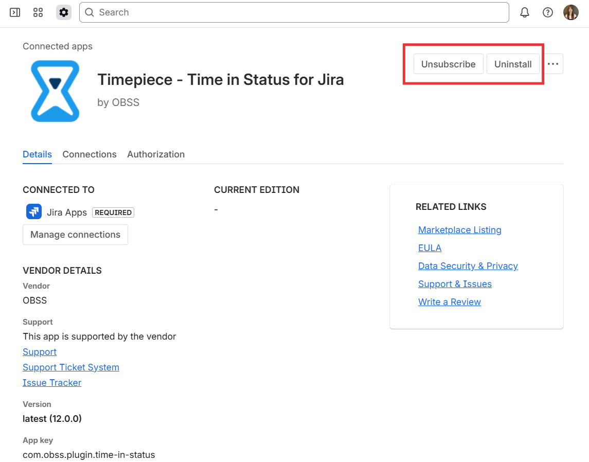The width and height of the screenshot is (589, 462).
Task: Collapse the left navigation sidebar
Action: coord(14,12)
